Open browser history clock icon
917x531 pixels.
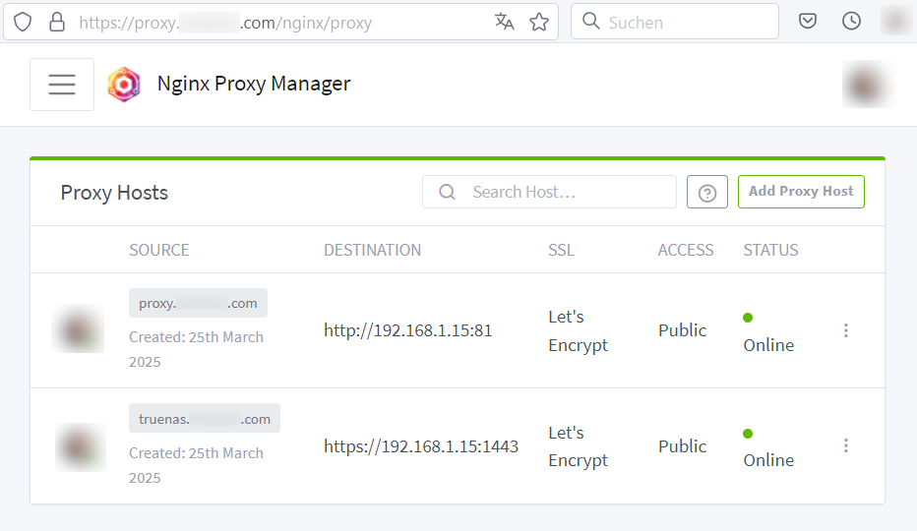(x=851, y=22)
